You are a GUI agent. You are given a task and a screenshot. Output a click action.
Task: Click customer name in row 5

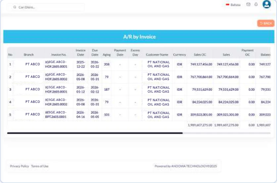click(x=159, y=115)
